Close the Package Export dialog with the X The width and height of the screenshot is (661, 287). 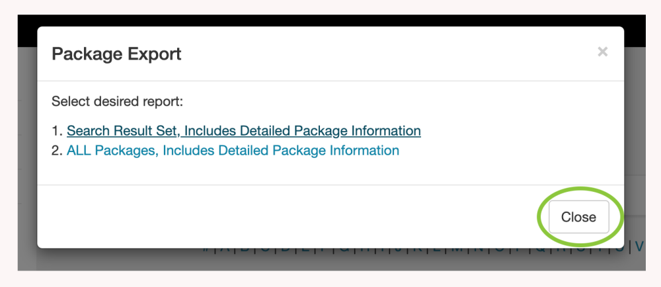click(x=602, y=52)
